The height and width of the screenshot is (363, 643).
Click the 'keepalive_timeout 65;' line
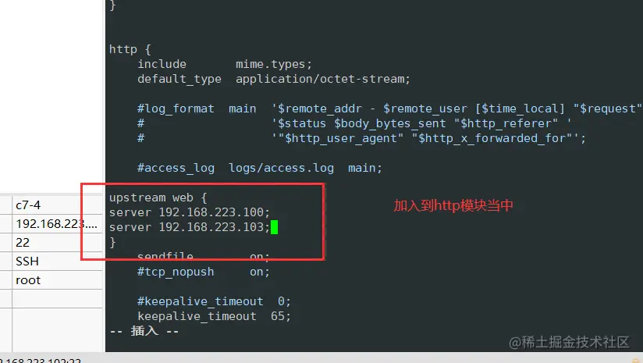pos(214,316)
